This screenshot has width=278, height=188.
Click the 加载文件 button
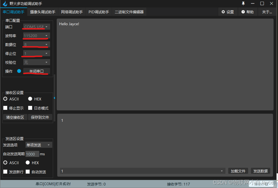238,171
